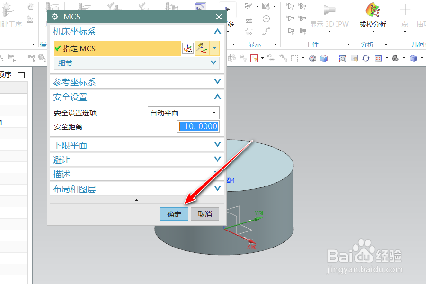Click the fit view red-arrows icon
This screenshot has height=284, width=426.
point(378,58)
